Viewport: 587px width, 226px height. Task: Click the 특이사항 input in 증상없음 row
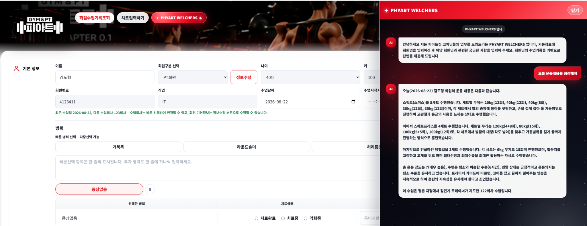point(370,218)
